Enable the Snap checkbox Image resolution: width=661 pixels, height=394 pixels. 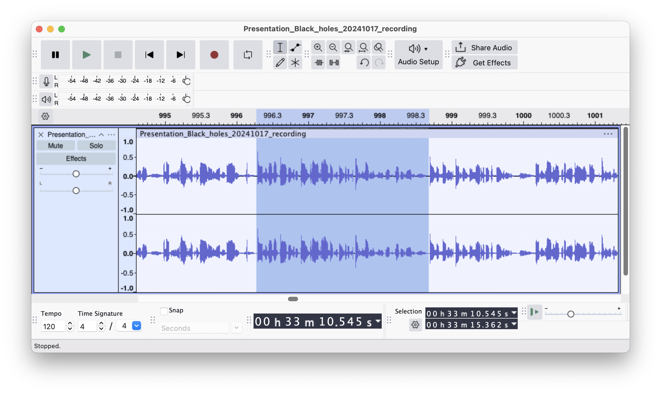tap(164, 311)
